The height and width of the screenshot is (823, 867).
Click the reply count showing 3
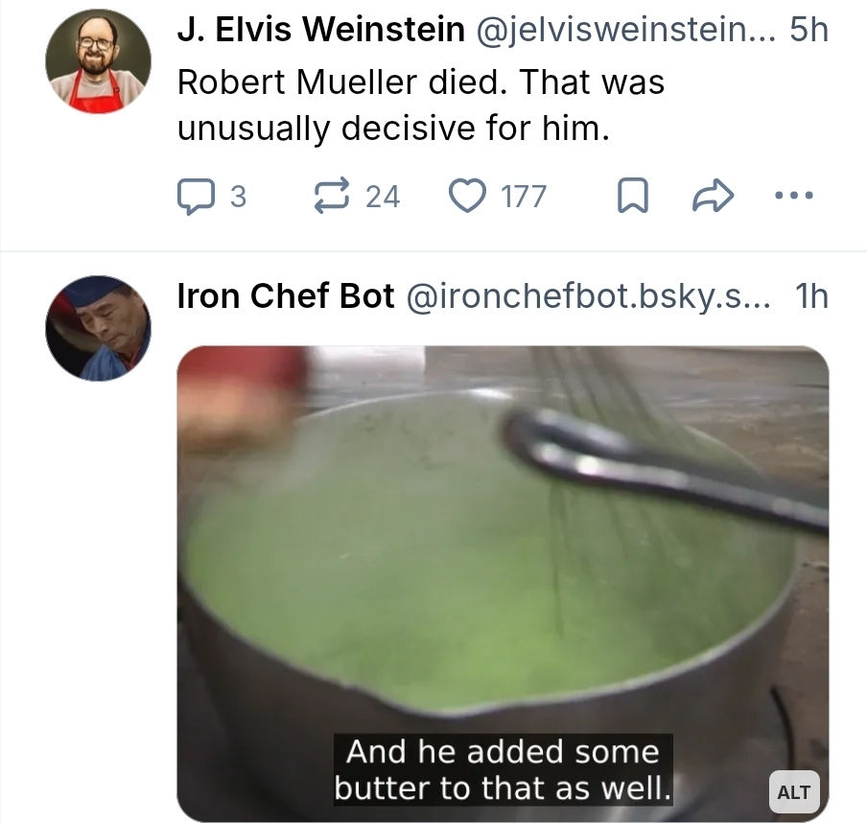click(238, 196)
